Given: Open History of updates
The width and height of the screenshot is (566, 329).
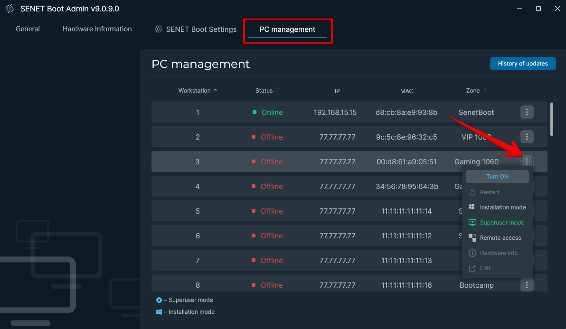Looking at the screenshot, I should [523, 63].
